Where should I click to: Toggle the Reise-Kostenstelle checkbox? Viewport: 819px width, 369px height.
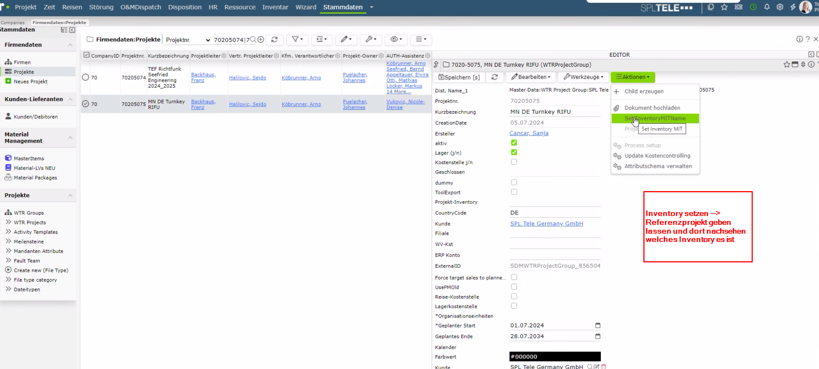click(514, 296)
